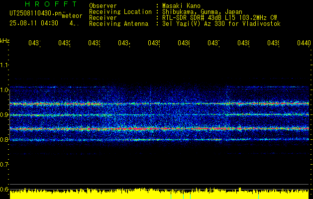Click the kHz axis unit label

point(5,41)
